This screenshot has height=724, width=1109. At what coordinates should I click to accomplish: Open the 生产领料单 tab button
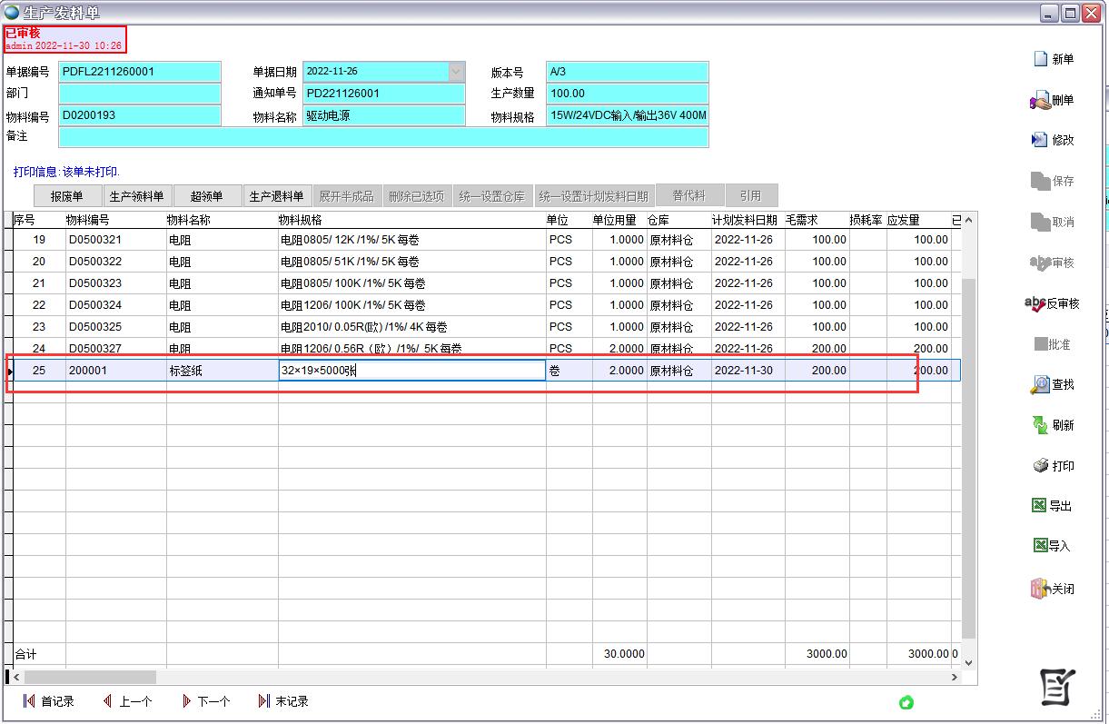tap(136, 196)
